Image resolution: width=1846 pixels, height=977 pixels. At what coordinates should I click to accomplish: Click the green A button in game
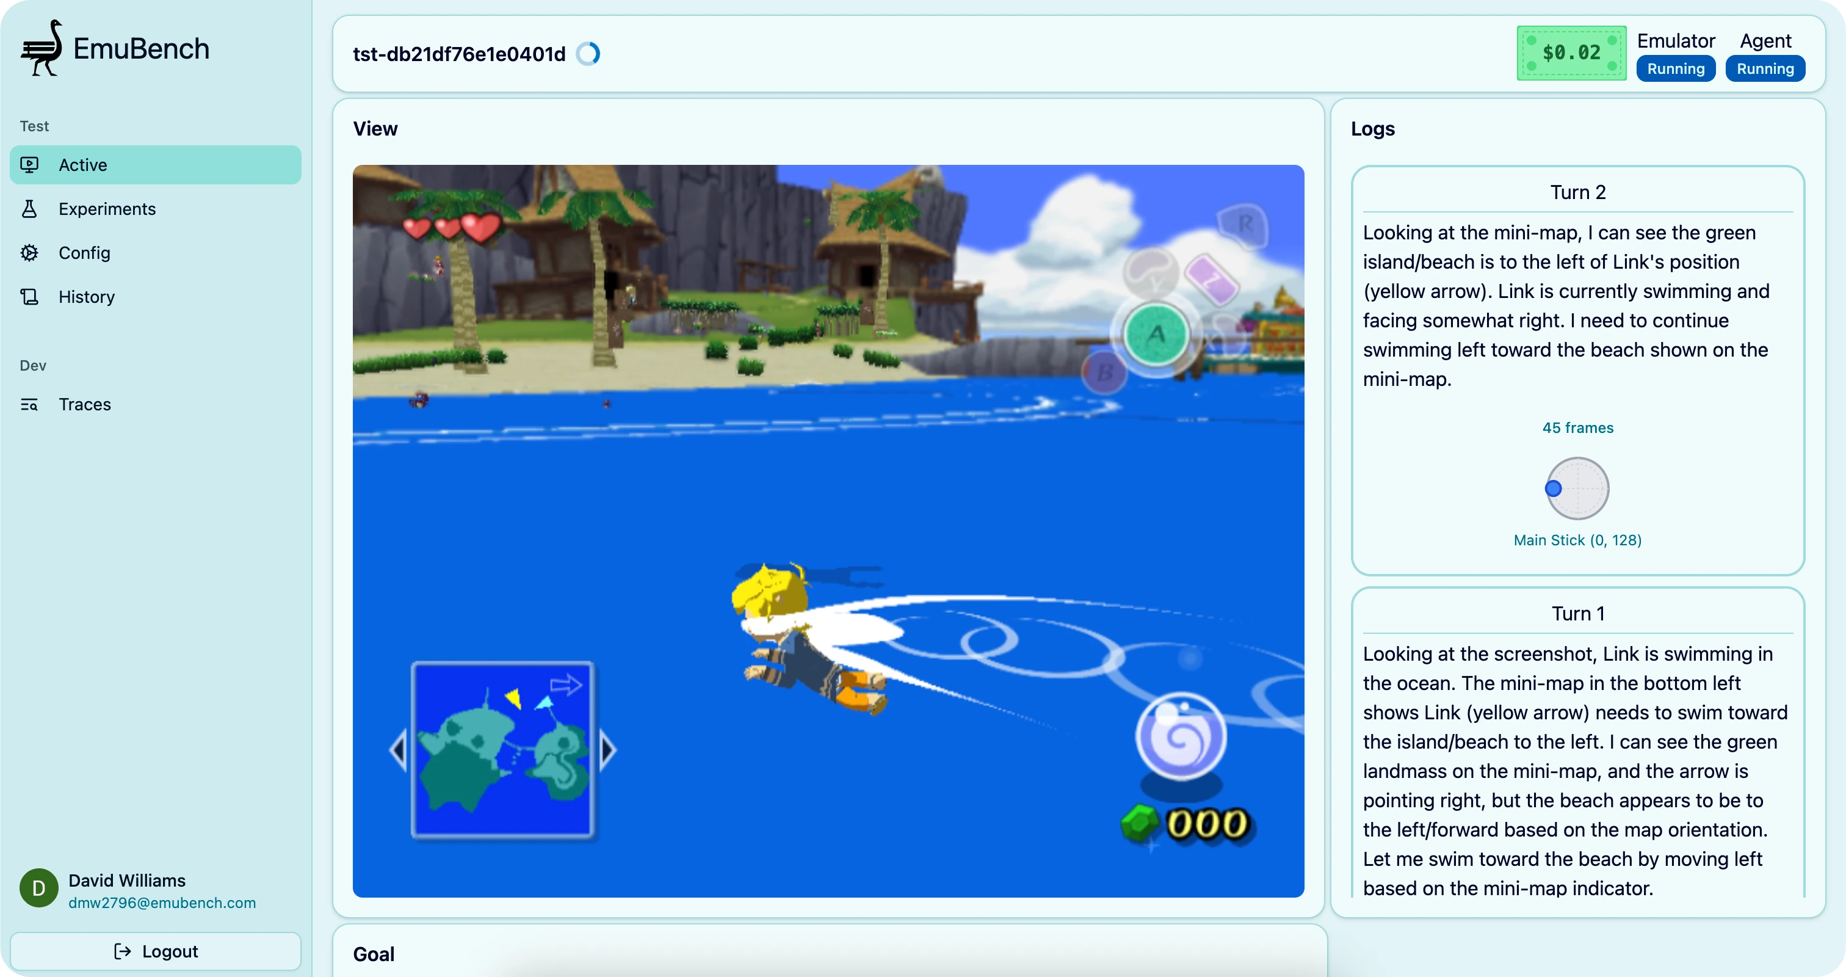[x=1156, y=335]
